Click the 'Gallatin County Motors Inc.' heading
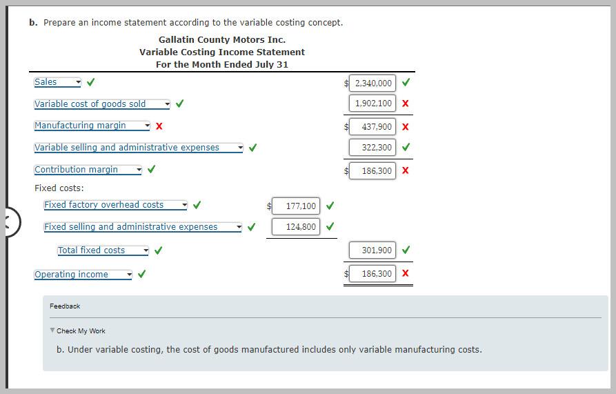The image size is (616, 394). [222, 39]
